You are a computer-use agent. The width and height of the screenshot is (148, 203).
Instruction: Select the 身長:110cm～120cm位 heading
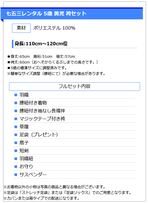point(41,44)
